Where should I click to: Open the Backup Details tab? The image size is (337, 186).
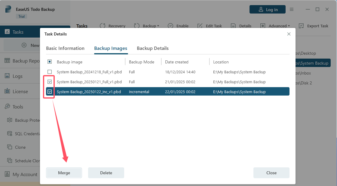(153, 48)
